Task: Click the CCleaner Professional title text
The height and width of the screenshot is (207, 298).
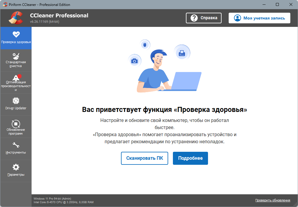Action: pyautogui.click(x=59, y=15)
